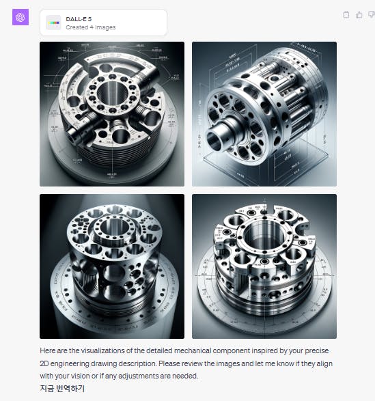The image size is (375, 401).
Task: Open the image with threaded pipe fittings
Action: click(x=112, y=114)
